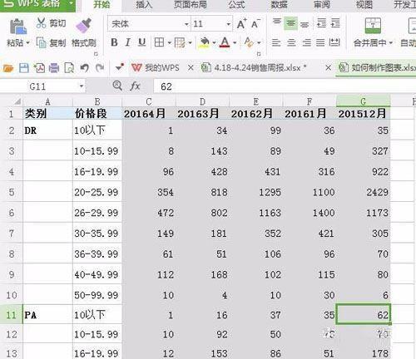This screenshot has height=359, width=416.
Task: Open the 公式 ribbon tab
Action: [x=236, y=4]
